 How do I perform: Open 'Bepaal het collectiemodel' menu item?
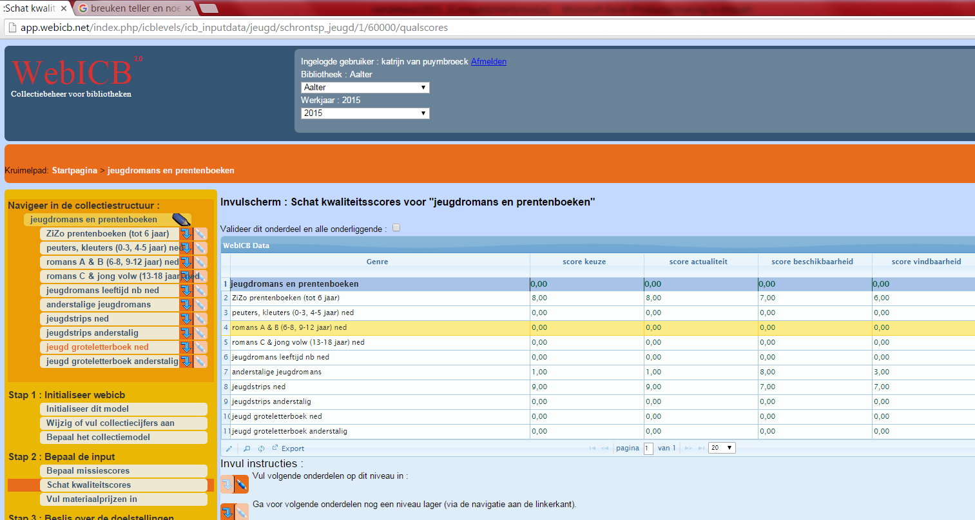(x=123, y=438)
